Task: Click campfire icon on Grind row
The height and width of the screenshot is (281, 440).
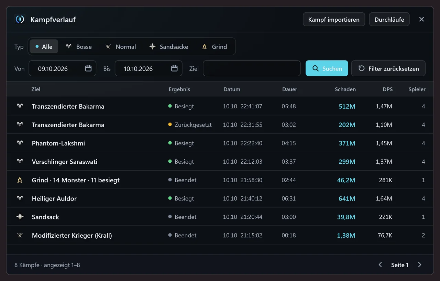Action: pos(20,180)
